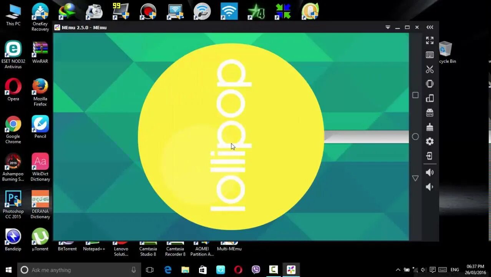Open the Windows Start menu
This screenshot has width=491, height=277.
[8, 270]
